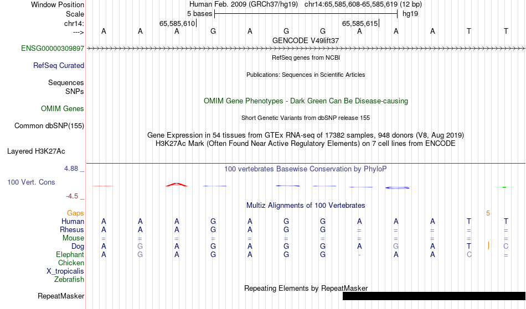Click the Window Position label
Image resolution: width=526 pixels, height=309 pixels.
pyautogui.click(x=58, y=4)
